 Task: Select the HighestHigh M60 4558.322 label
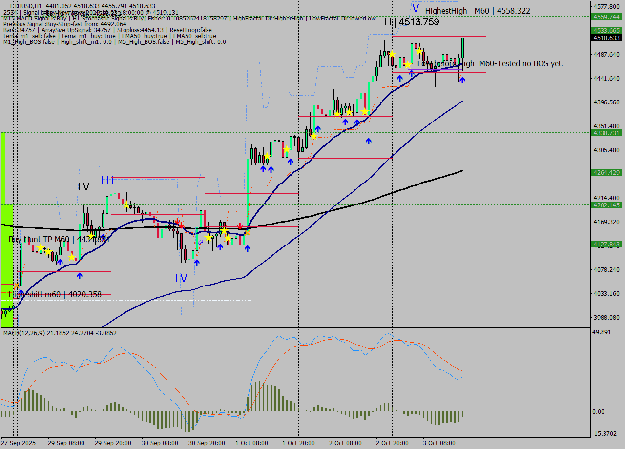click(477, 11)
